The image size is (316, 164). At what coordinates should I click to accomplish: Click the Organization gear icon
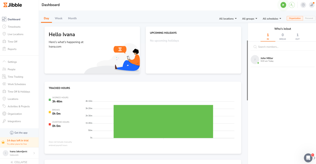(4, 114)
